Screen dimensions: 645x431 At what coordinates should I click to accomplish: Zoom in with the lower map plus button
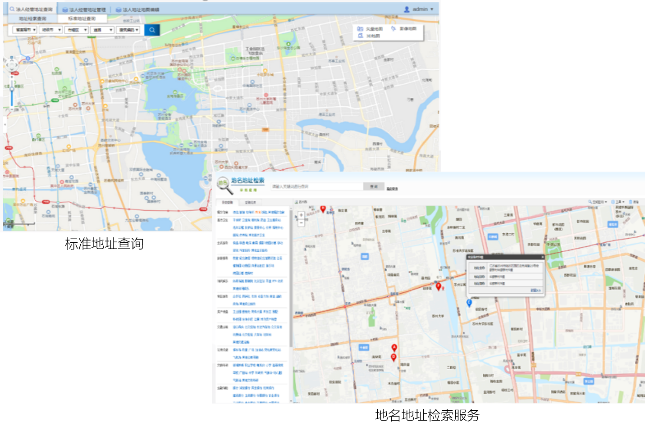[301, 215]
